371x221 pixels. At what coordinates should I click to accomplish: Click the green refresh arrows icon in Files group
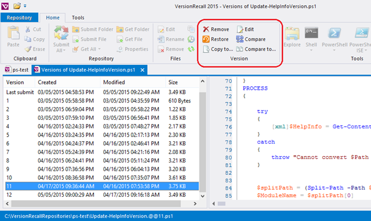tap(191, 49)
